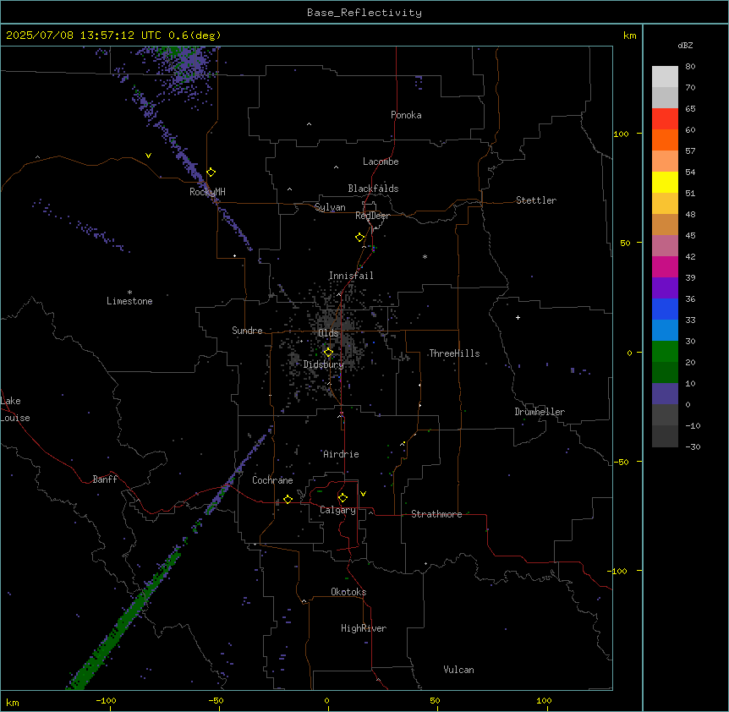Click the white caret marker west of Ponoka
The width and height of the screenshot is (729, 712).
click(310, 124)
